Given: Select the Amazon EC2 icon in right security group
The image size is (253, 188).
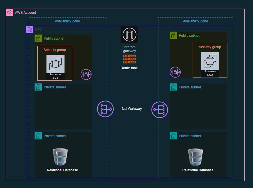Looking at the screenshot, I should pyautogui.click(x=210, y=61).
